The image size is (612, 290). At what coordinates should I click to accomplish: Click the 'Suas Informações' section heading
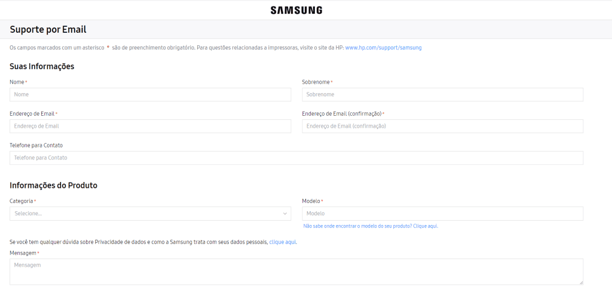[x=42, y=66]
